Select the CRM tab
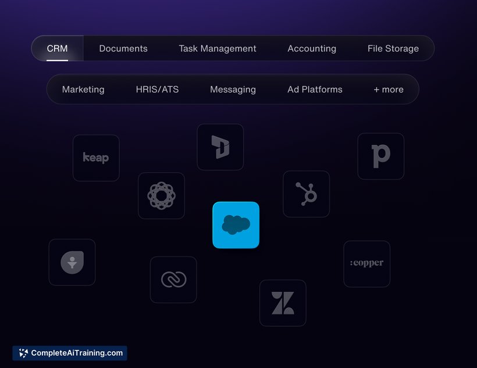This screenshot has height=368, width=477. pos(57,48)
